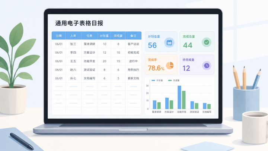Click the 更新文档 remark cell

pos(133,78)
